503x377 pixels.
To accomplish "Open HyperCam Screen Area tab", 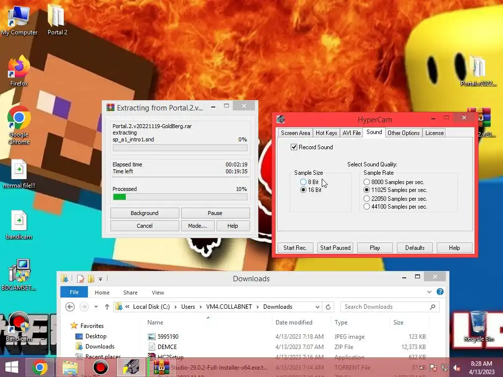I will [x=295, y=133].
